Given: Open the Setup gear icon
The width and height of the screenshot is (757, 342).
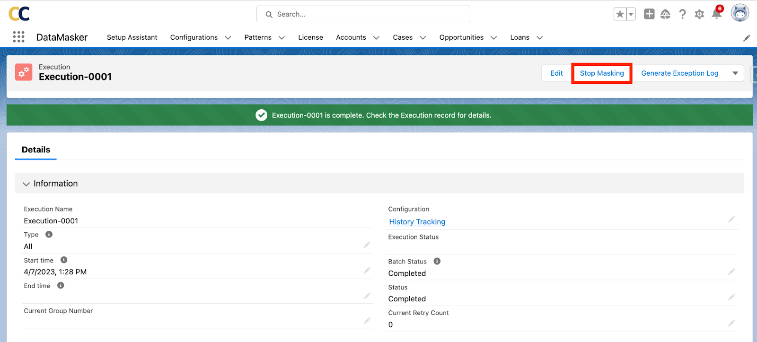Looking at the screenshot, I should [x=699, y=14].
